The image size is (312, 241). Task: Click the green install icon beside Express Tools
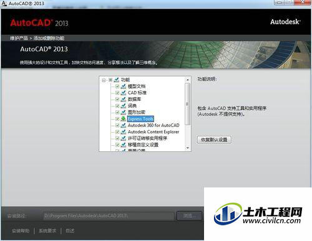[124, 119]
